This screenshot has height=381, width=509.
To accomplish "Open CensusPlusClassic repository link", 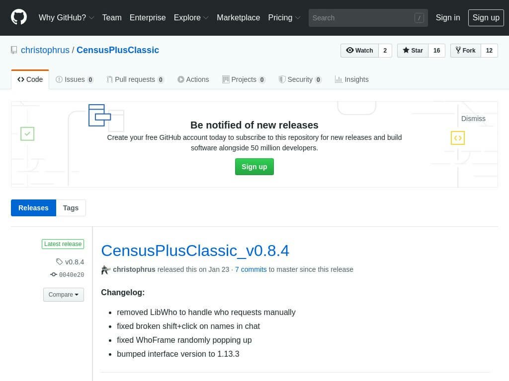I will click(117, 50).
